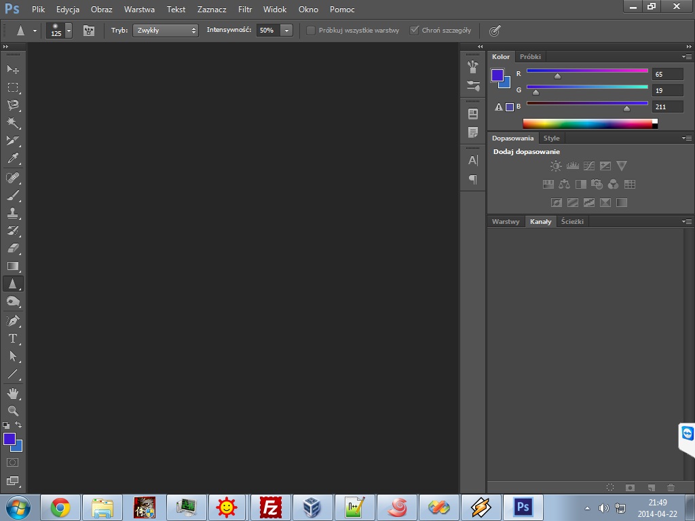Image resolution: width=695 pixels, height=521 pixels.
Task: Add a Curves adjustment
Action: pos(589,166)
